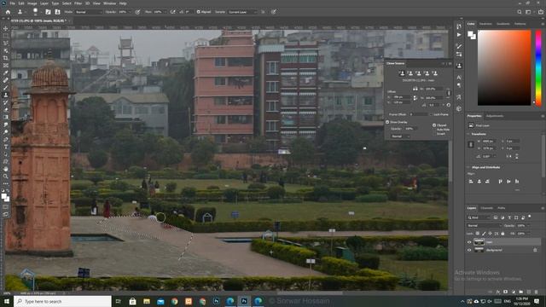Click the Home icon in the options bar
Screen dimensions: 546x307
click(x=8, y=12)
